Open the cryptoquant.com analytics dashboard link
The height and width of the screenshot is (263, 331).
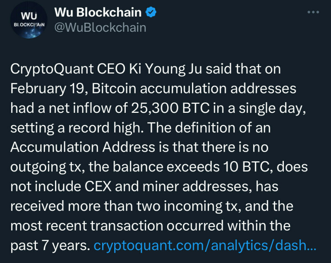pyautogui.click(x=205, y=246)
